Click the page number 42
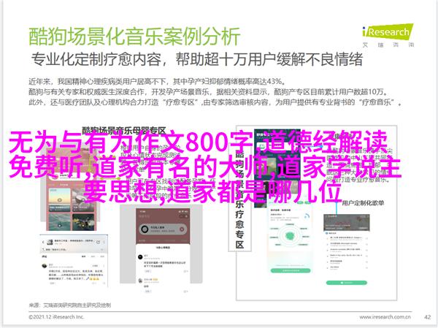Image resolution: width=438 pixels, height=328 pixels. (x=427, y=317)
